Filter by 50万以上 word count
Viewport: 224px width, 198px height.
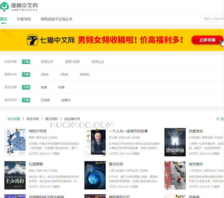point(98,62)
